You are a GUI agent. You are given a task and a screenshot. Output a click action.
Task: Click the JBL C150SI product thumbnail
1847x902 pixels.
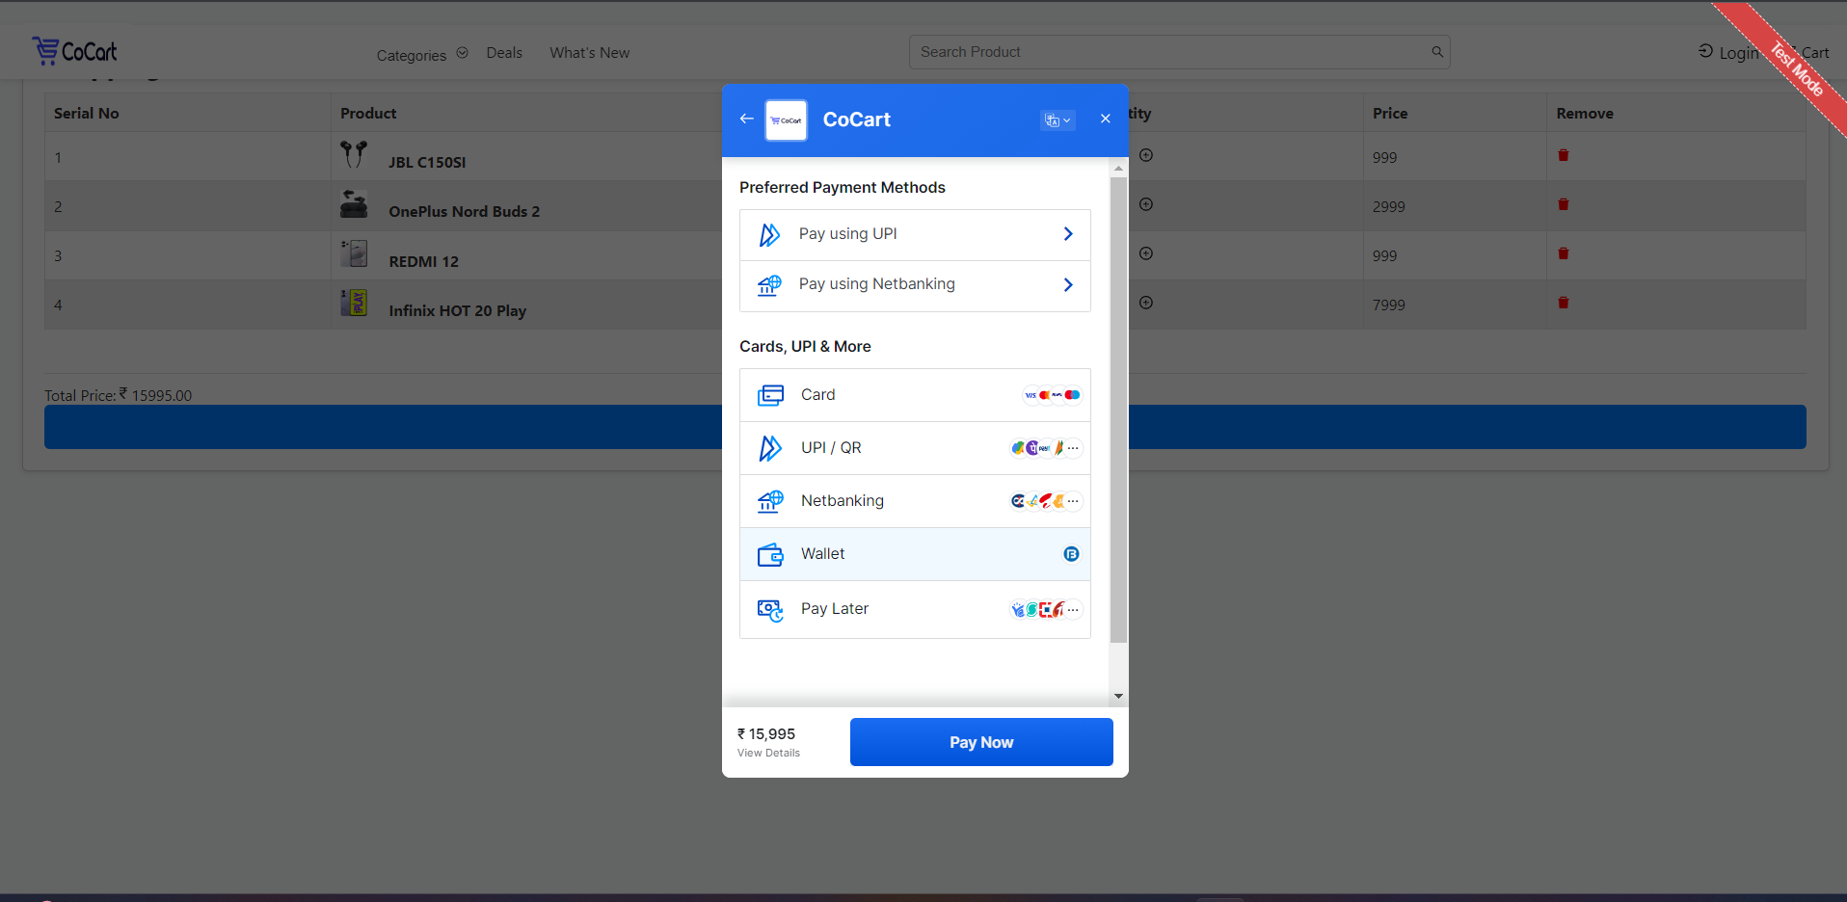(x=354, y=154)
